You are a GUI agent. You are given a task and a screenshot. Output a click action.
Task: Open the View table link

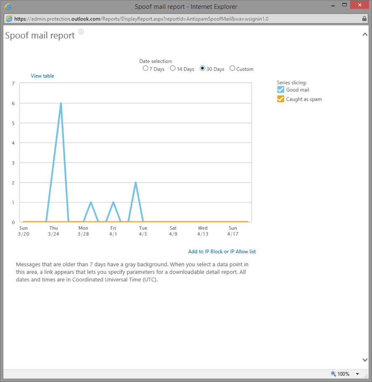[x=42, y=76]
